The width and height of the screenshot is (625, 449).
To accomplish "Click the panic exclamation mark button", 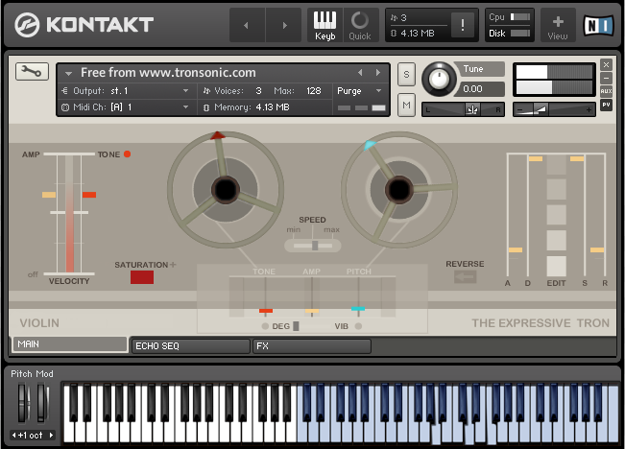I will tap(462, 26).
